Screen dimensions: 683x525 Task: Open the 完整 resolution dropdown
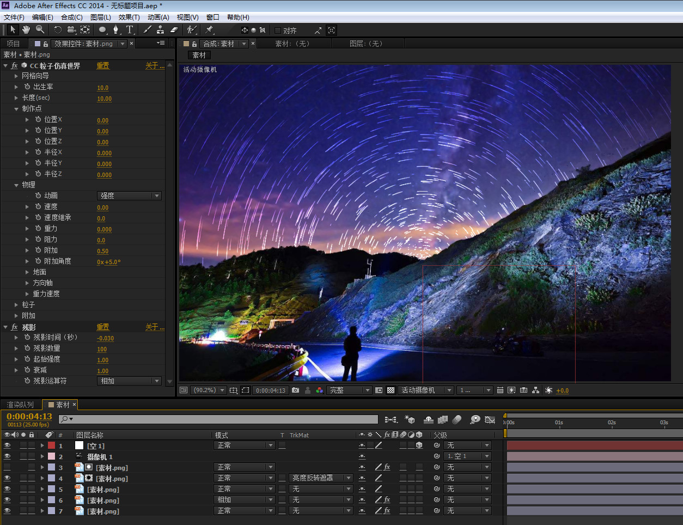tap(349, 390)
